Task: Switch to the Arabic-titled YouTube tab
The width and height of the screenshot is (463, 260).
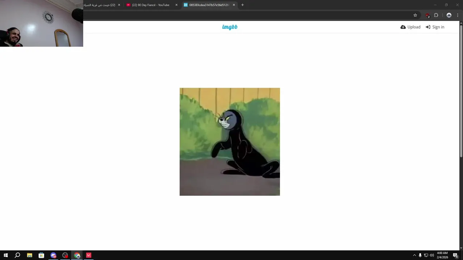Action: tap(102, 5)
